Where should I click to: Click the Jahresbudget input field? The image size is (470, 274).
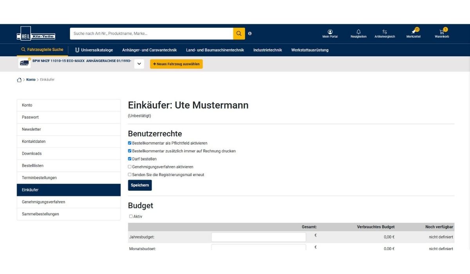point(258,237)
